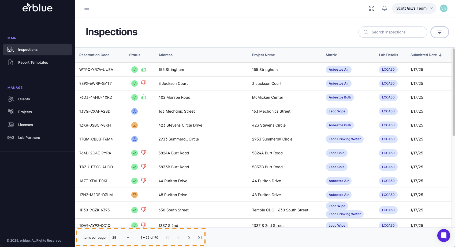Open the Scott Gill's Team dropdown
The width and height of the screenshot is (455, 247).
coord(414,8)
